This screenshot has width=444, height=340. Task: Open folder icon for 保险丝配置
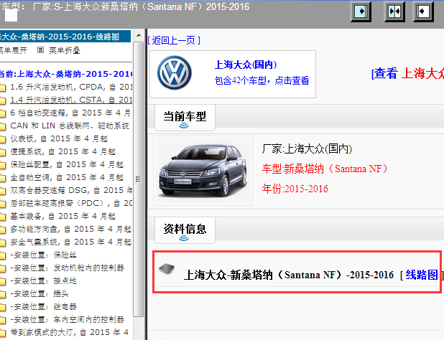point(2,165)
